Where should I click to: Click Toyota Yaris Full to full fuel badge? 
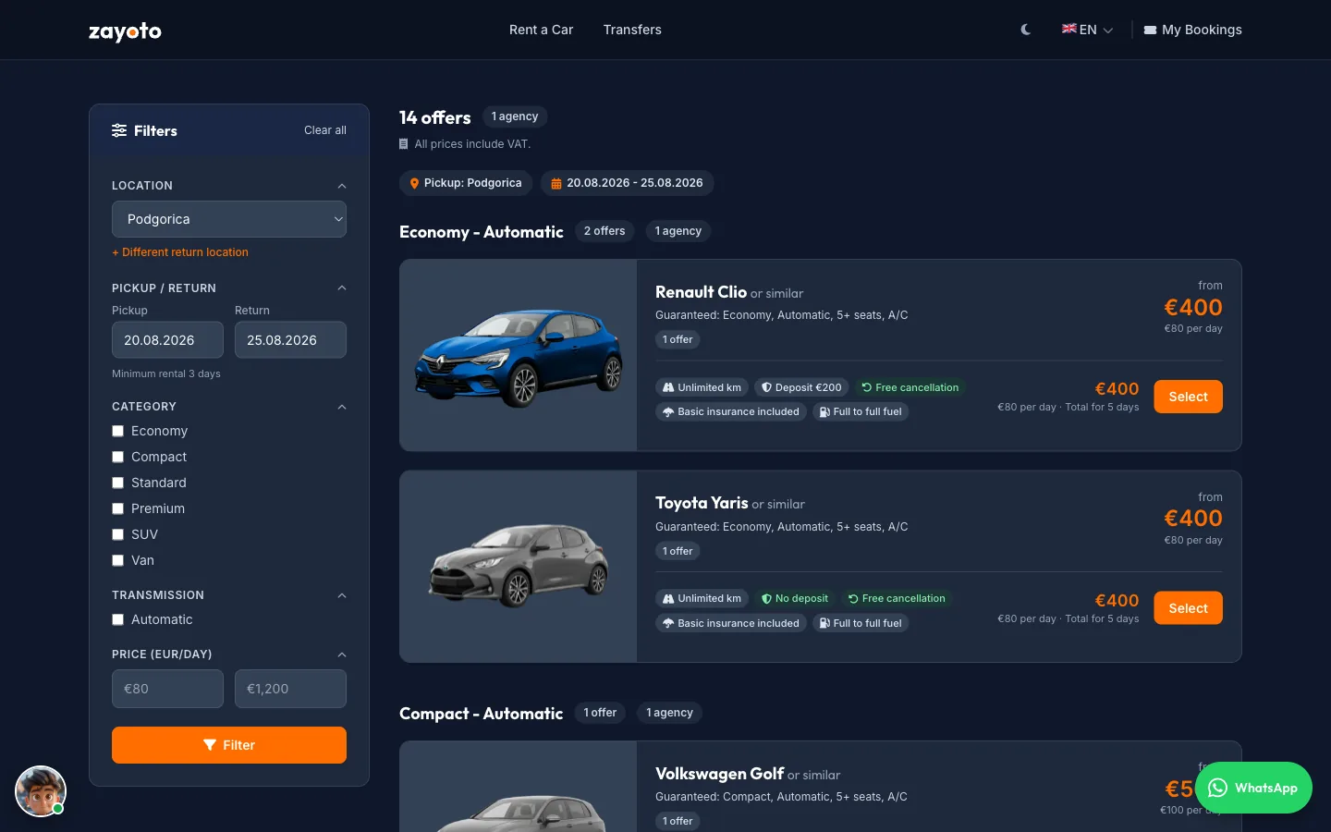point(861,623)
